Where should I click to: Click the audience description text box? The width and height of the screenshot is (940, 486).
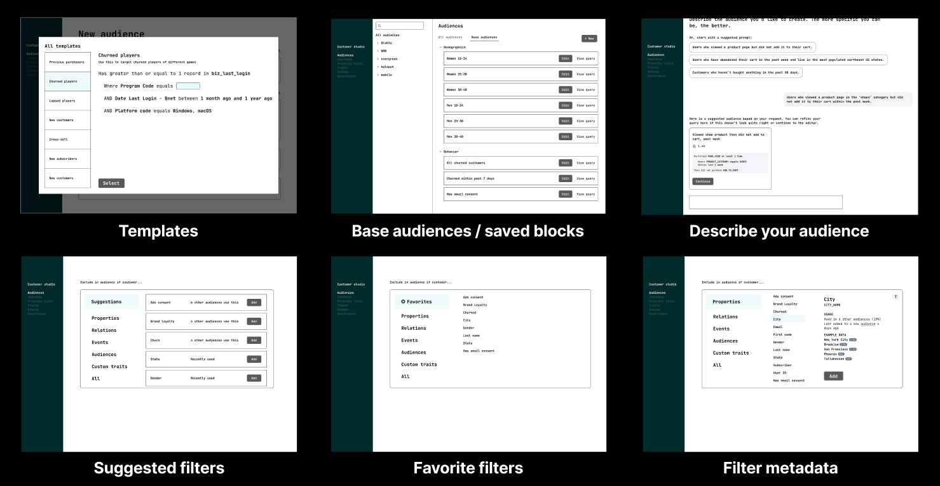click(765, 202)
